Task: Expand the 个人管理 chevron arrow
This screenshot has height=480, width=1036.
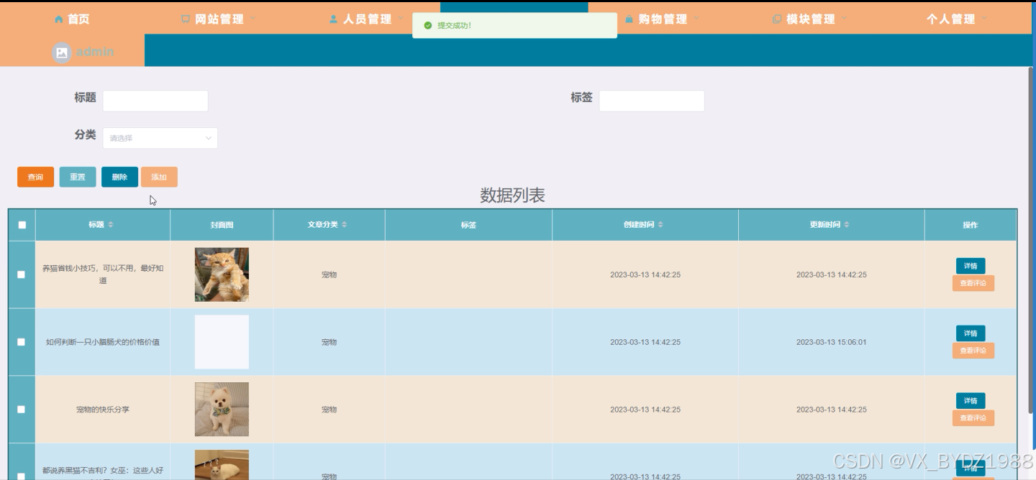Action: coord(984,19)
